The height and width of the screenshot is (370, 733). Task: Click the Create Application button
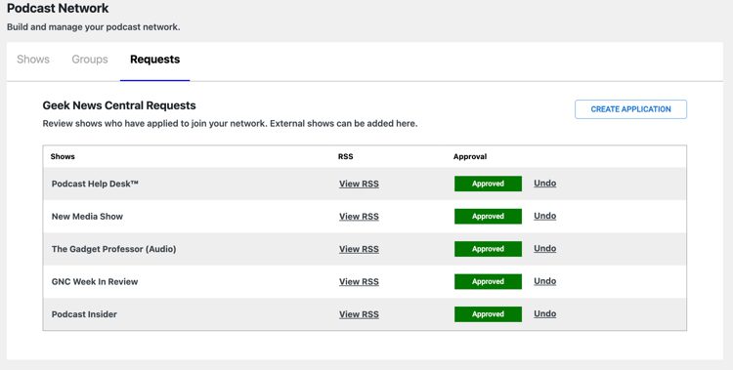[630, 109]
